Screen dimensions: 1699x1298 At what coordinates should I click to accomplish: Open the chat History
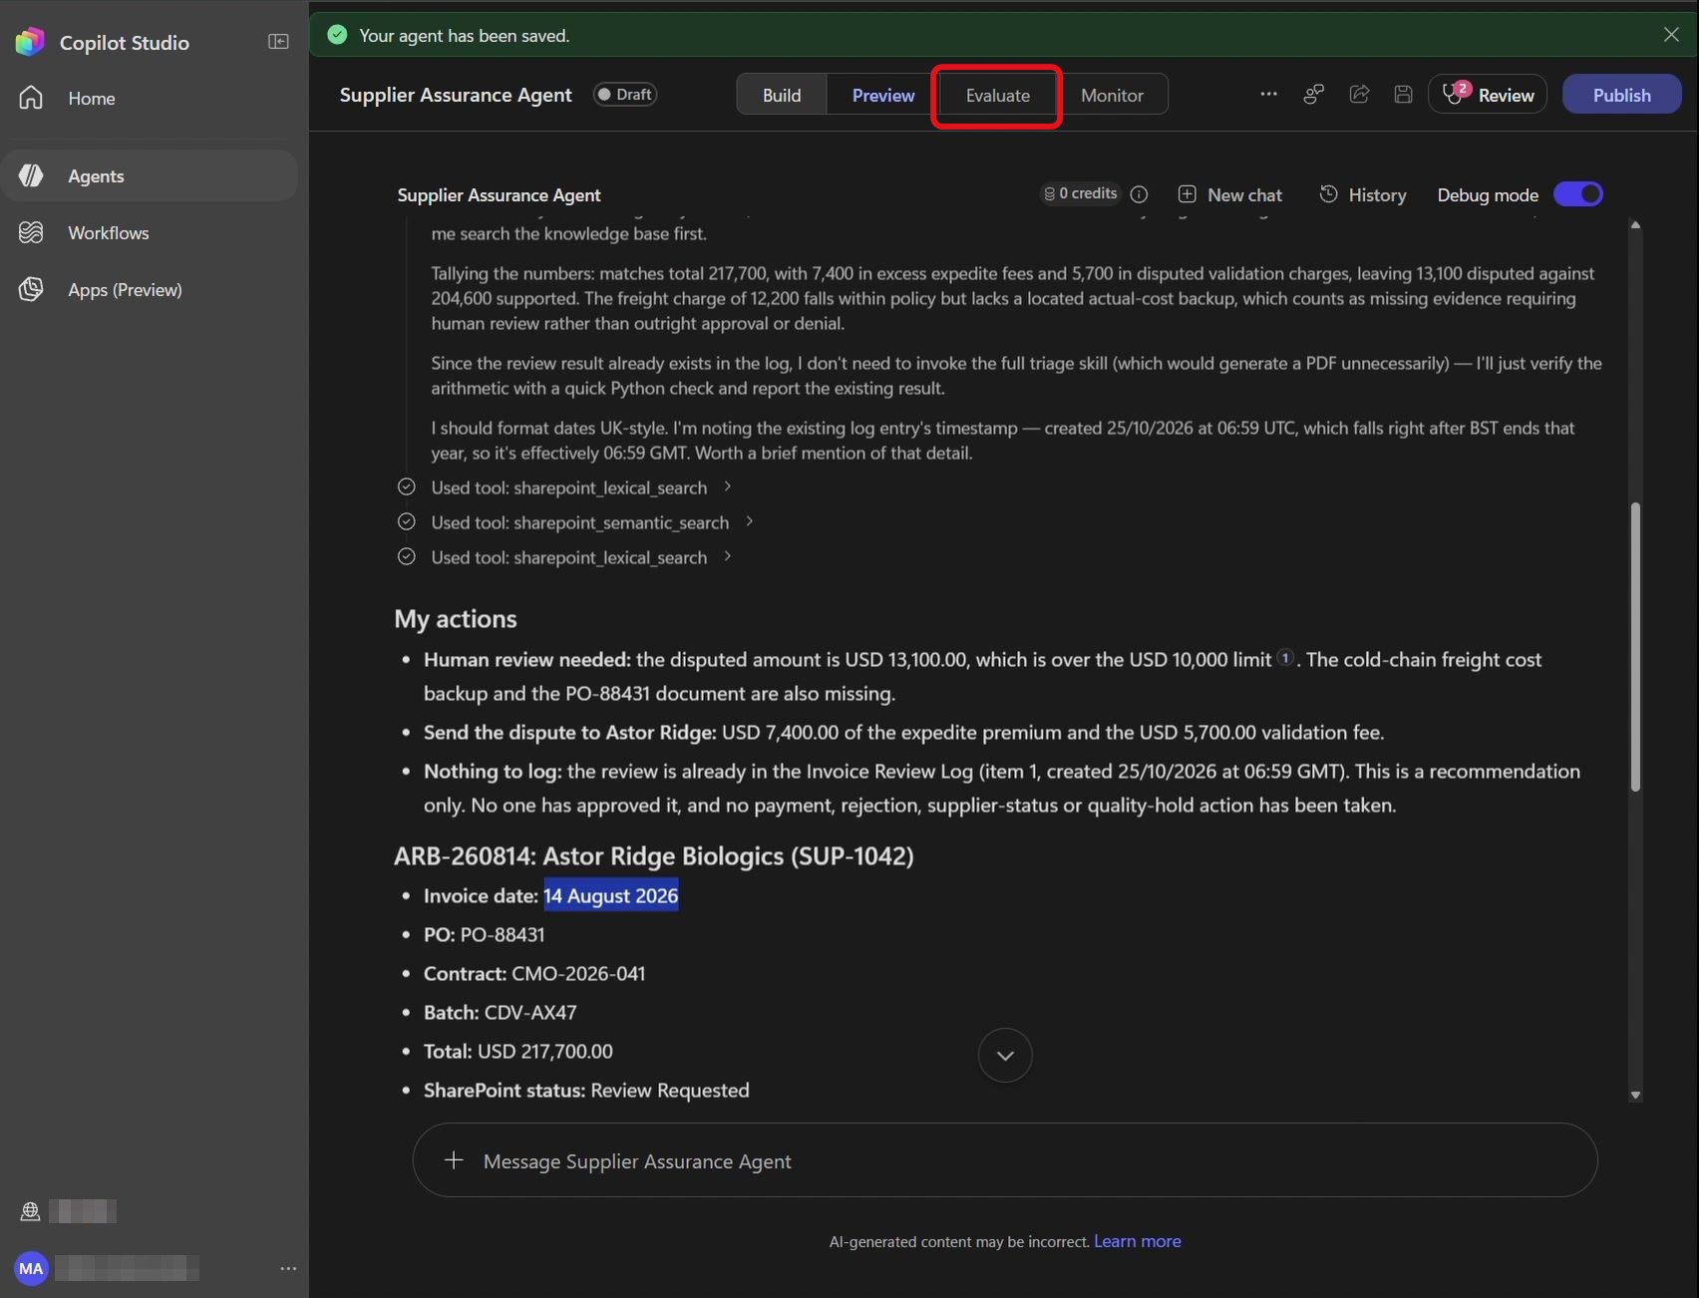coord(1362,194)
